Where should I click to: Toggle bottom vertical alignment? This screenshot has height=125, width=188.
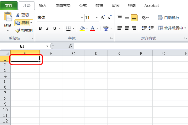[134, 18]
